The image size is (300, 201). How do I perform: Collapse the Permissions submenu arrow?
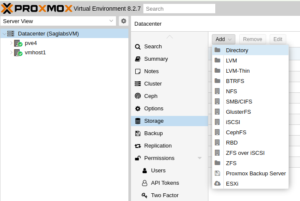(x=199, y=158)
